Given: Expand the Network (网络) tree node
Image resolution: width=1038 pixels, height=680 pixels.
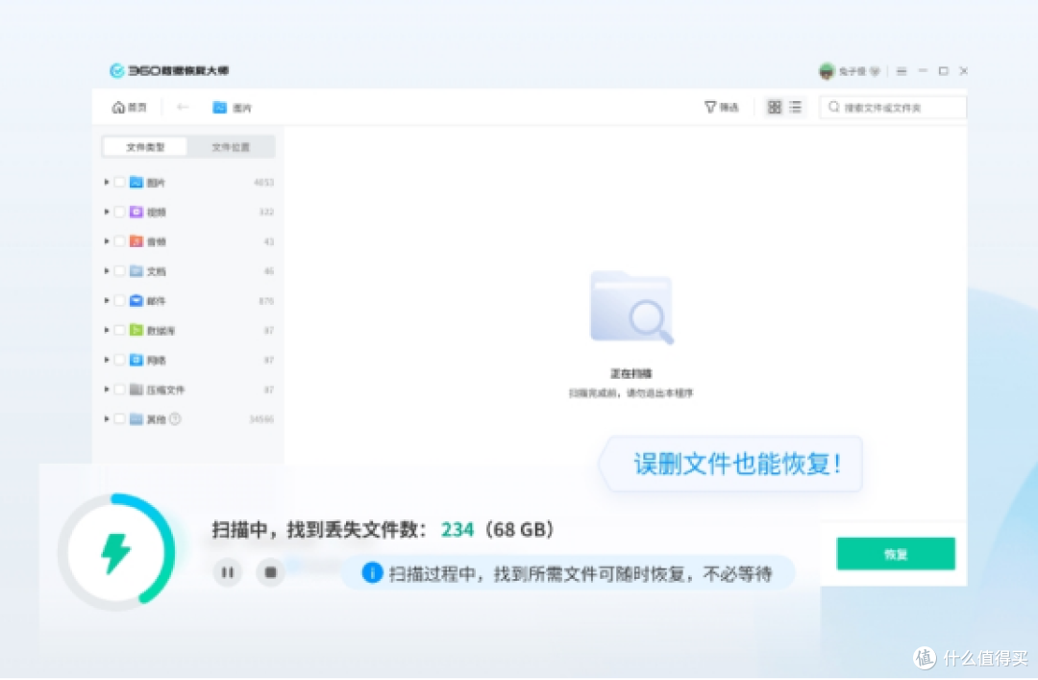Looking at the screenshot, I should (106, 360).
